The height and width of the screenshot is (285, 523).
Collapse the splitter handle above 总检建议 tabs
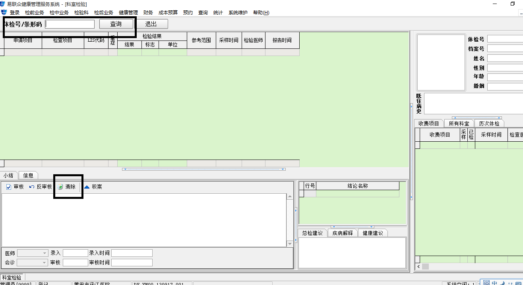tap(352, 227)
